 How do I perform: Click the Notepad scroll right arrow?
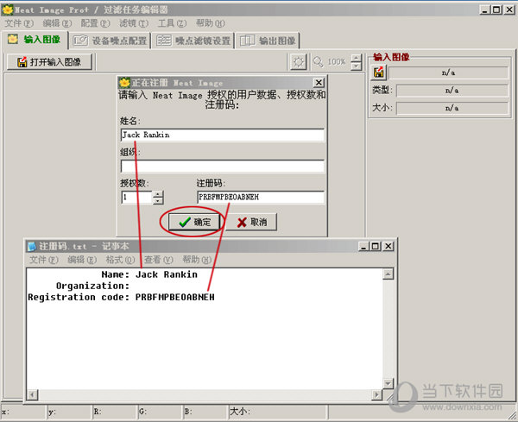(x=376, y=394)
